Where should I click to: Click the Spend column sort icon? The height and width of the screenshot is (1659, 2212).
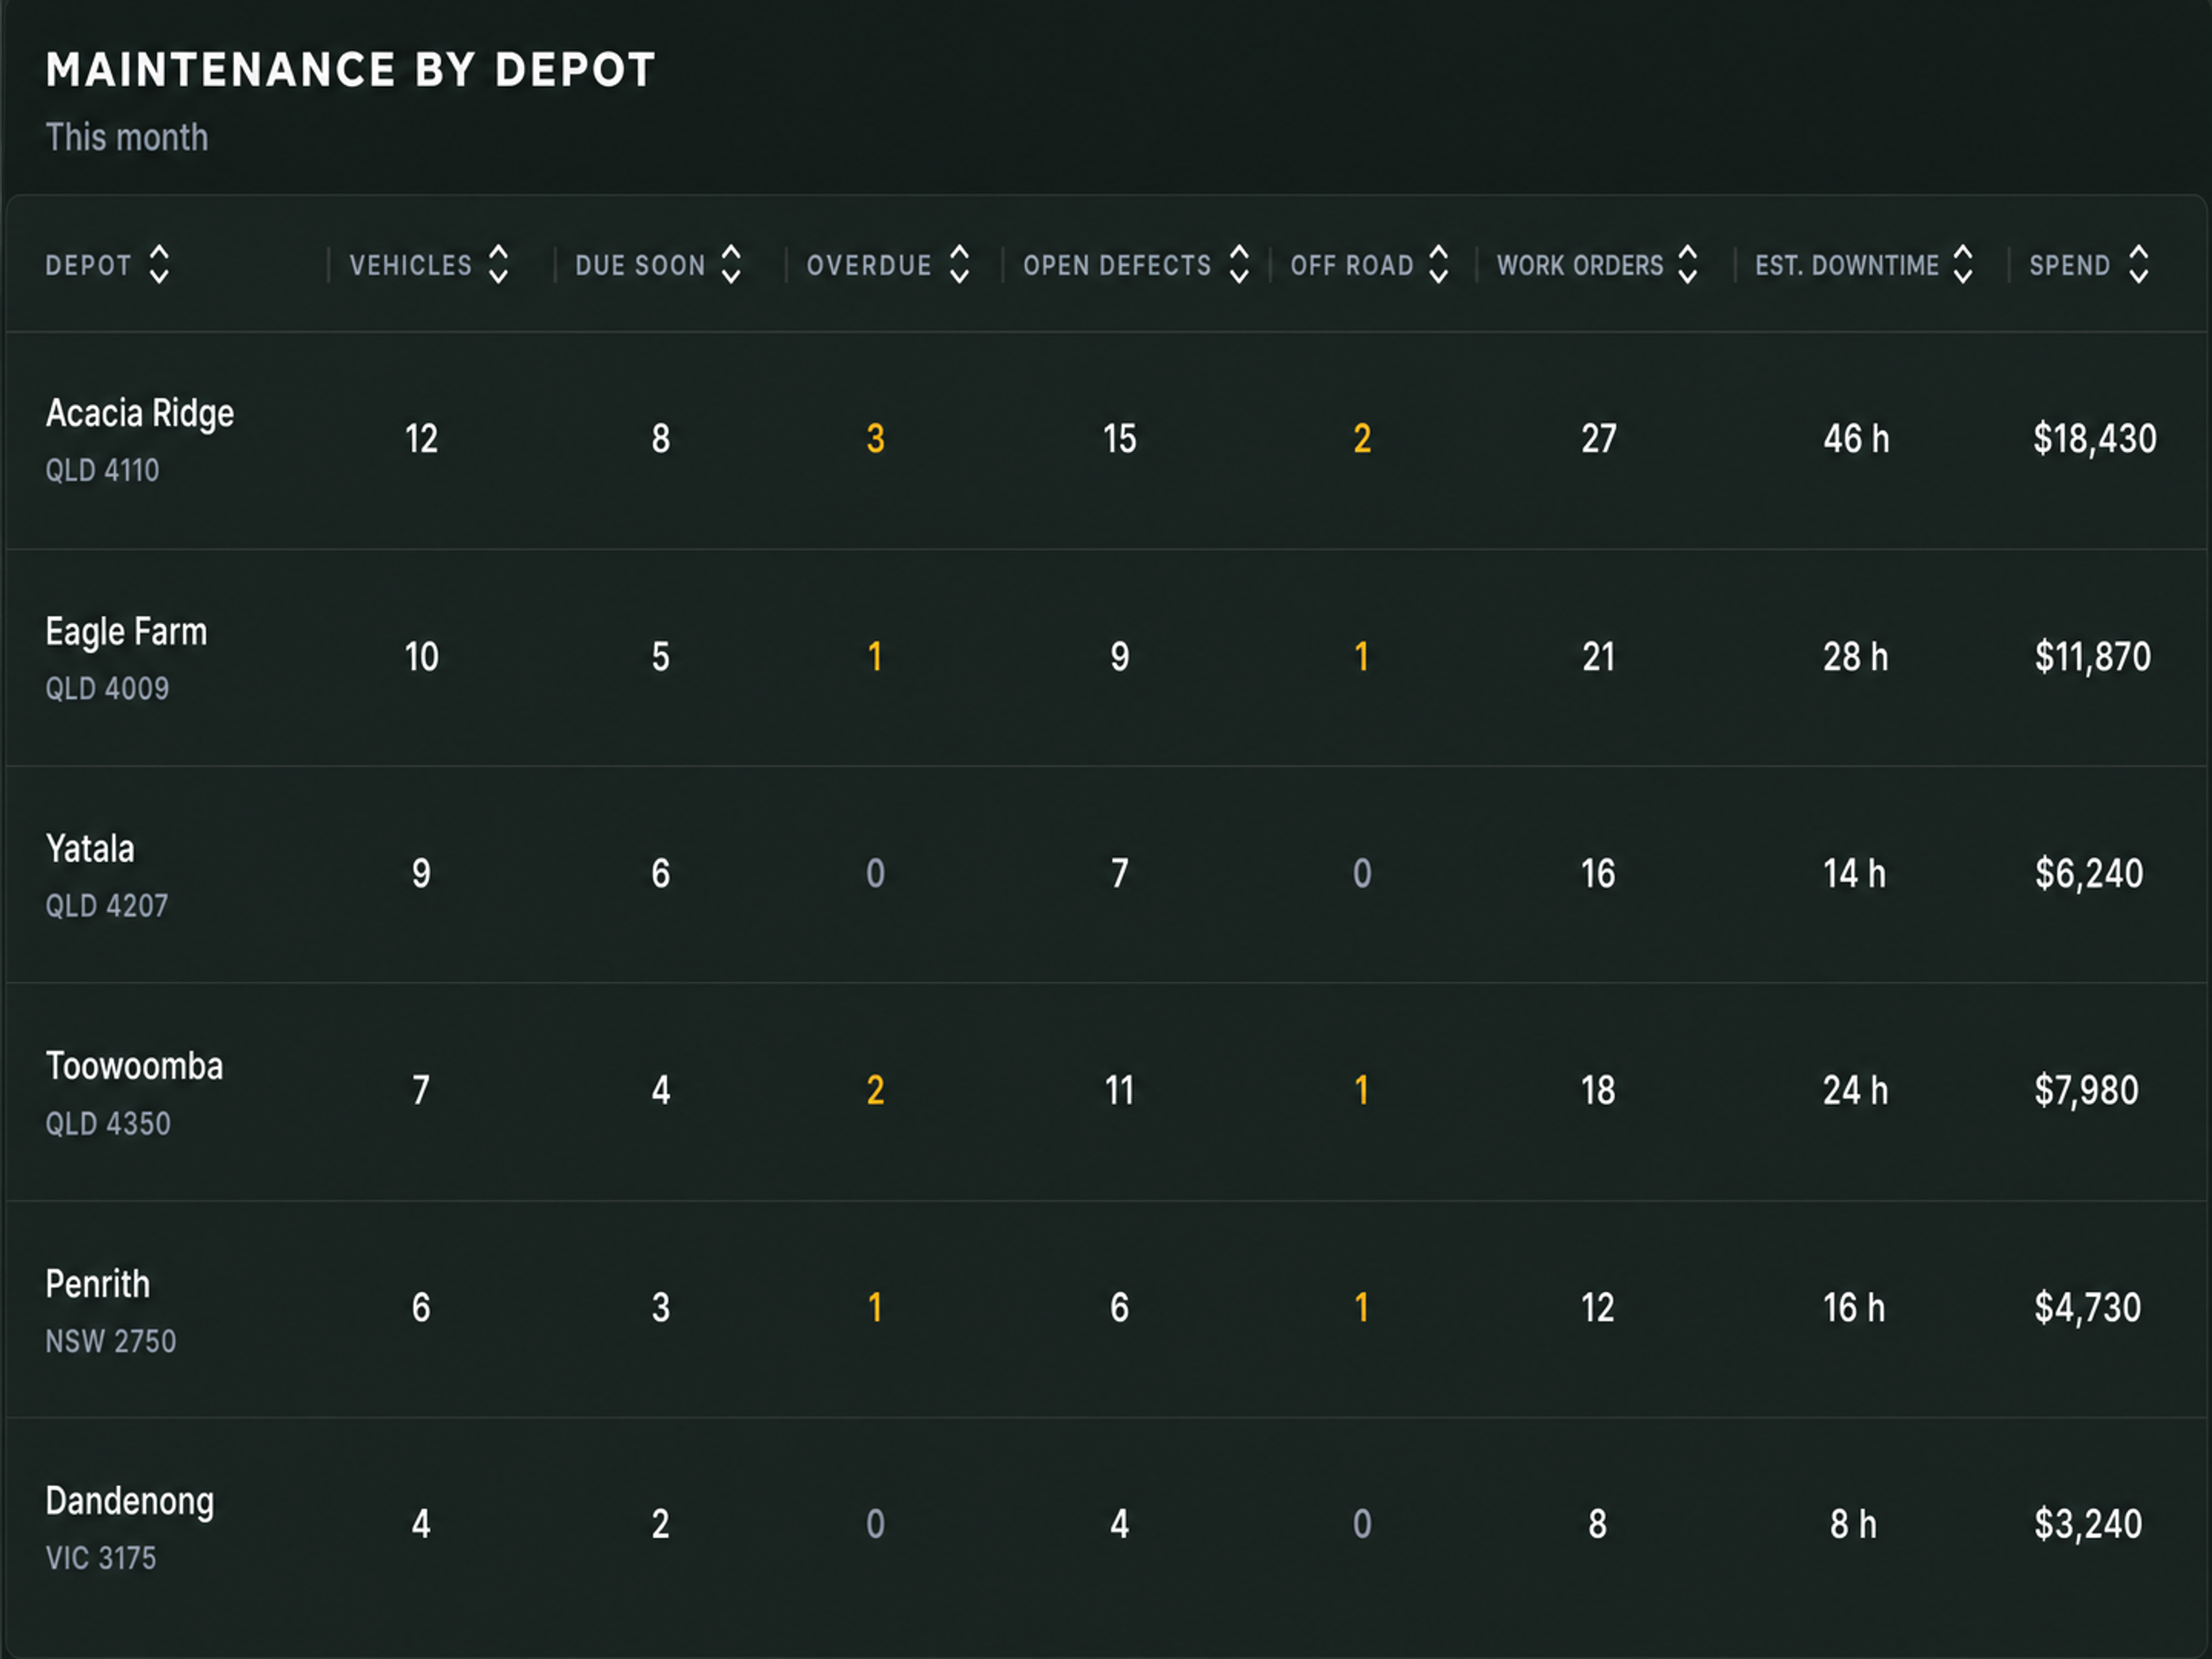pos(2139,265)
